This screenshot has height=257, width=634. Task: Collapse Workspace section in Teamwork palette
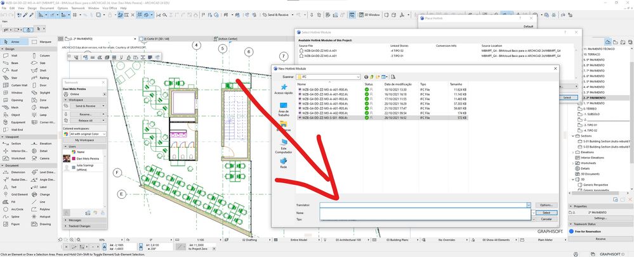click(84, 99)
